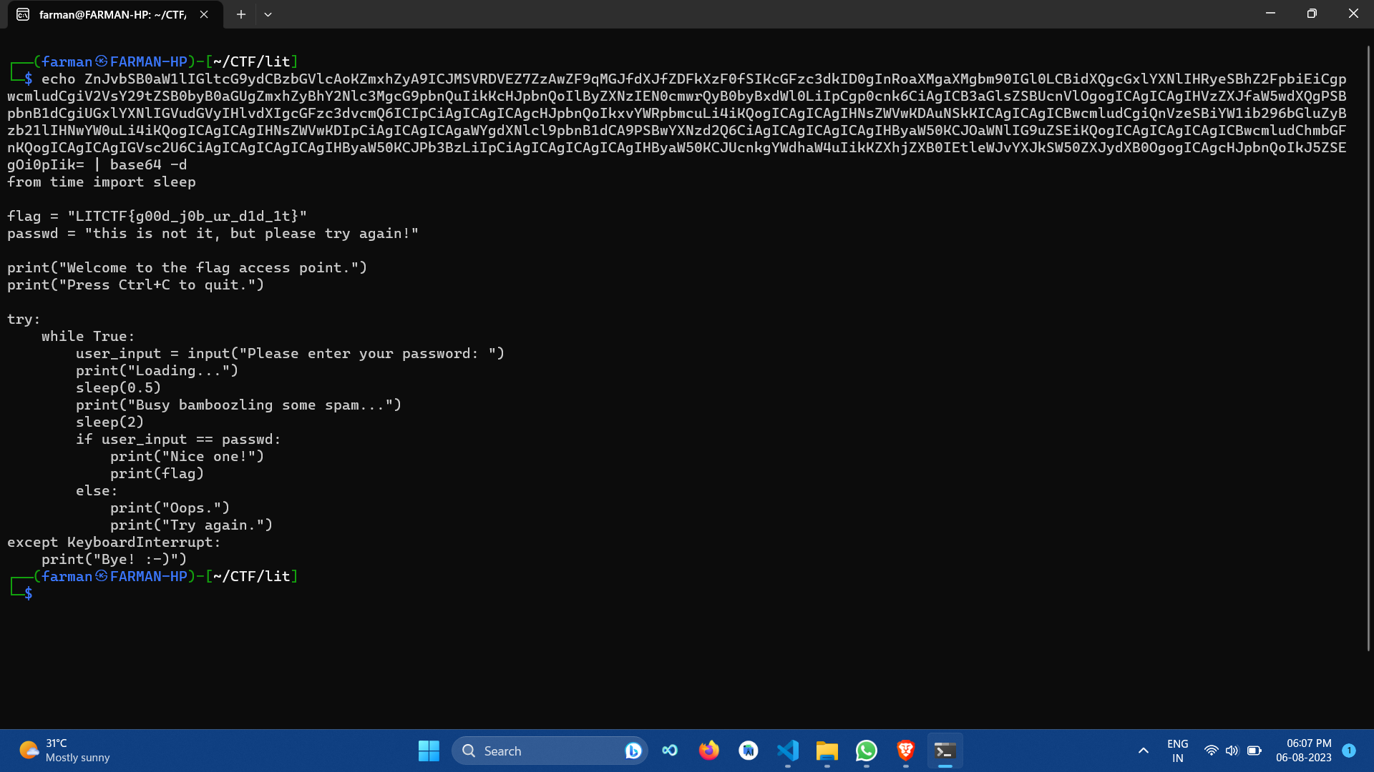Open the blue infinity-logo app in taskbar

670,751
